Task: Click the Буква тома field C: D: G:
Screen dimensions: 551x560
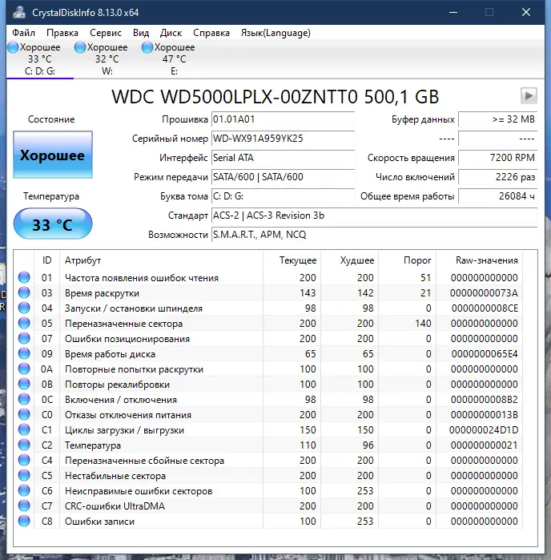Action: pyautogui.click(x=283, y=196)
